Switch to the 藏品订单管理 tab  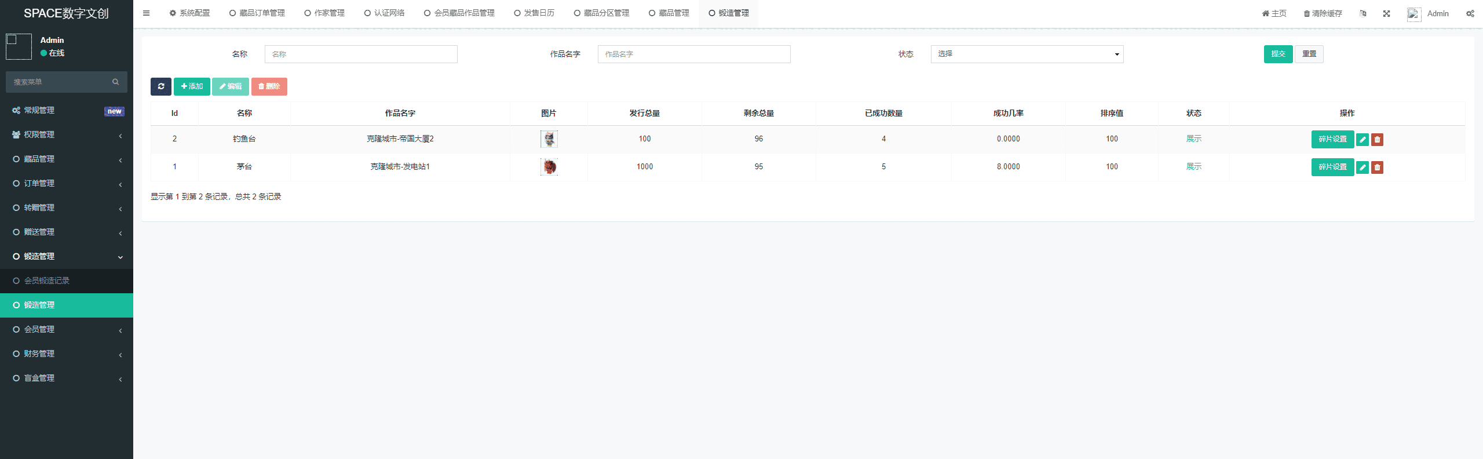(257, 13)
